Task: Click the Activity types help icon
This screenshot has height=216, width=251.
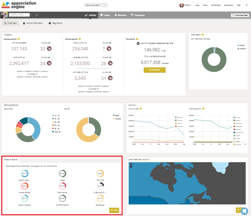Action: [141, 109]
